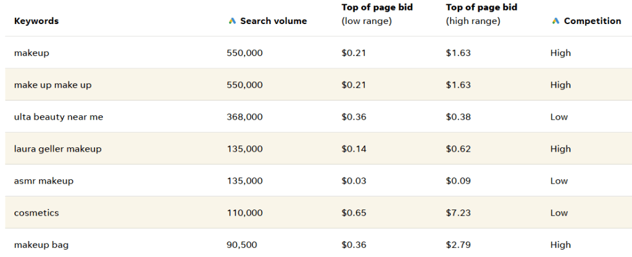This screenshot has height=257, width=632.
Task: Click the 'makeup bag' keyword
Action: (41, 245)
